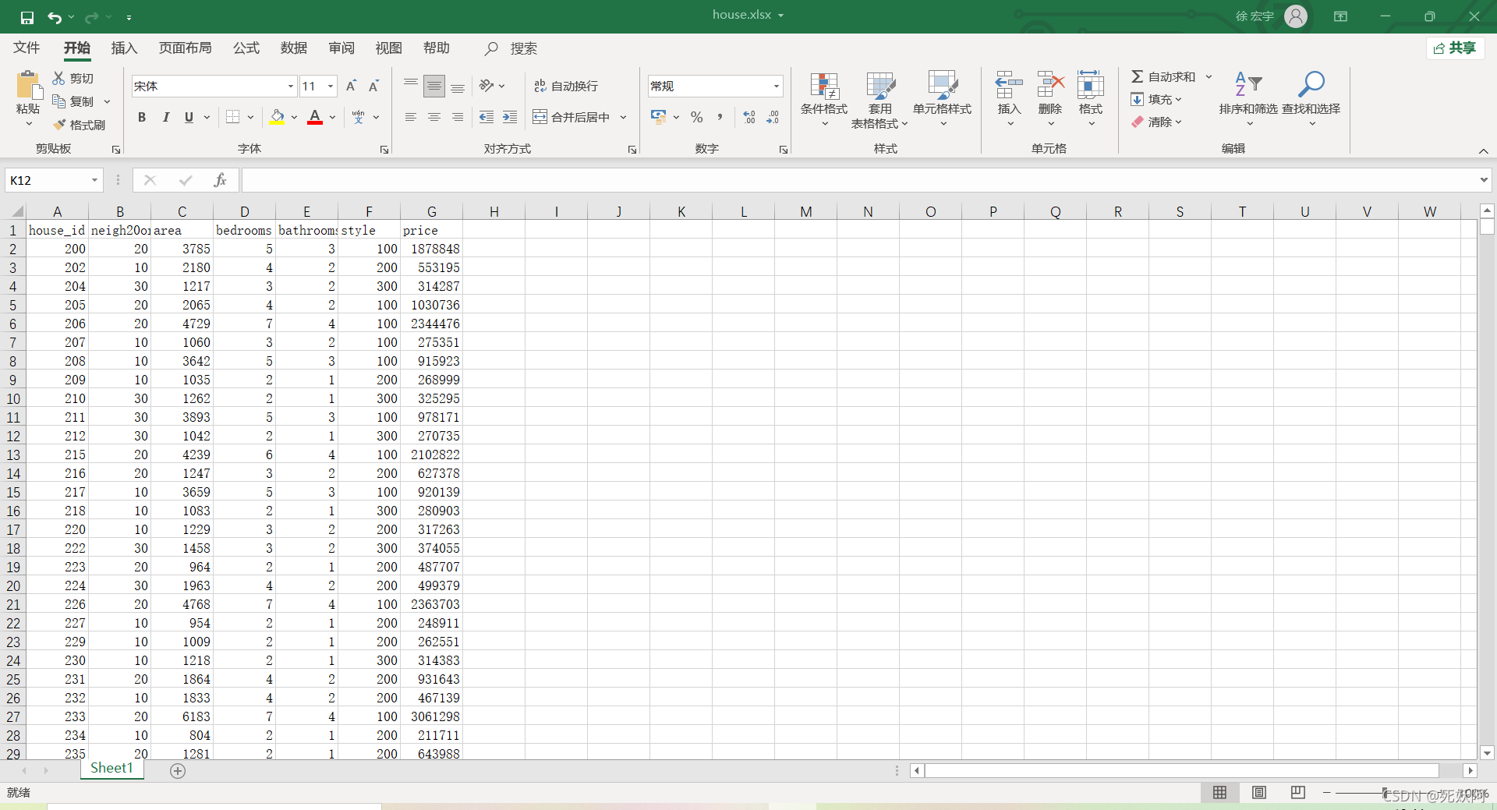Click the Copy button
This screenshot has height=810, width=1497.
pyautogui.click(x=73, y=101)
